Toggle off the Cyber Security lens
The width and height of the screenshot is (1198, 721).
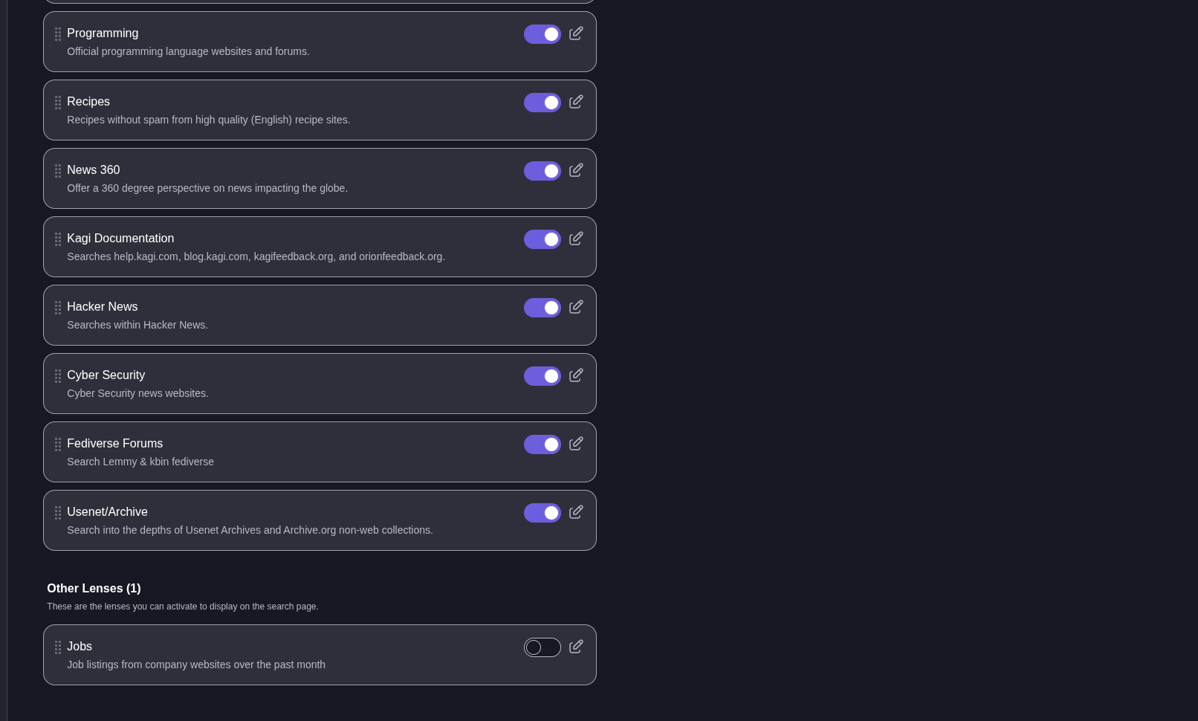[543, 376]
